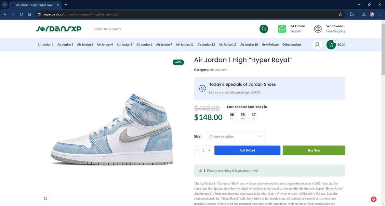Click the browser back arrow
This screenshot has width=385, height=206.
[x=5, y=14]
